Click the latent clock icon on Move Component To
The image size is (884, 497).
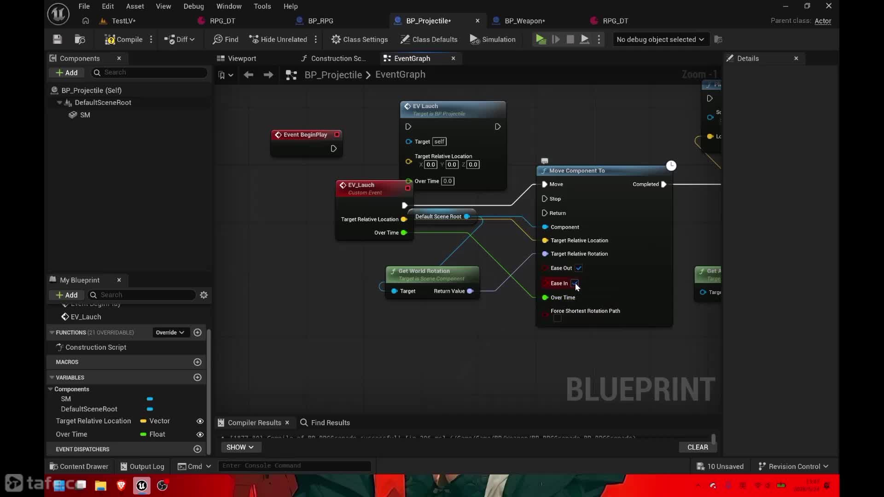point(671,166)
